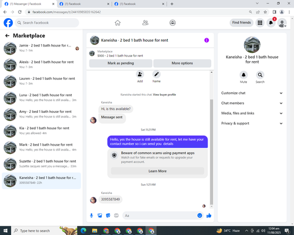The width and height of the screenshot is (294, 235).
Task: Open Microsoft Edge from taskbar
Action: [x=83, y=231]
